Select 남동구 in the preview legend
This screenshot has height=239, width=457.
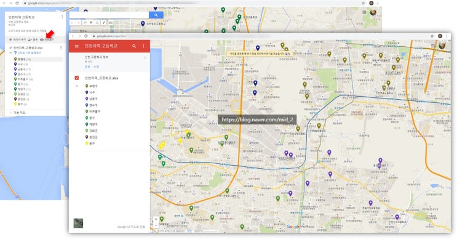tap(92, 99)
